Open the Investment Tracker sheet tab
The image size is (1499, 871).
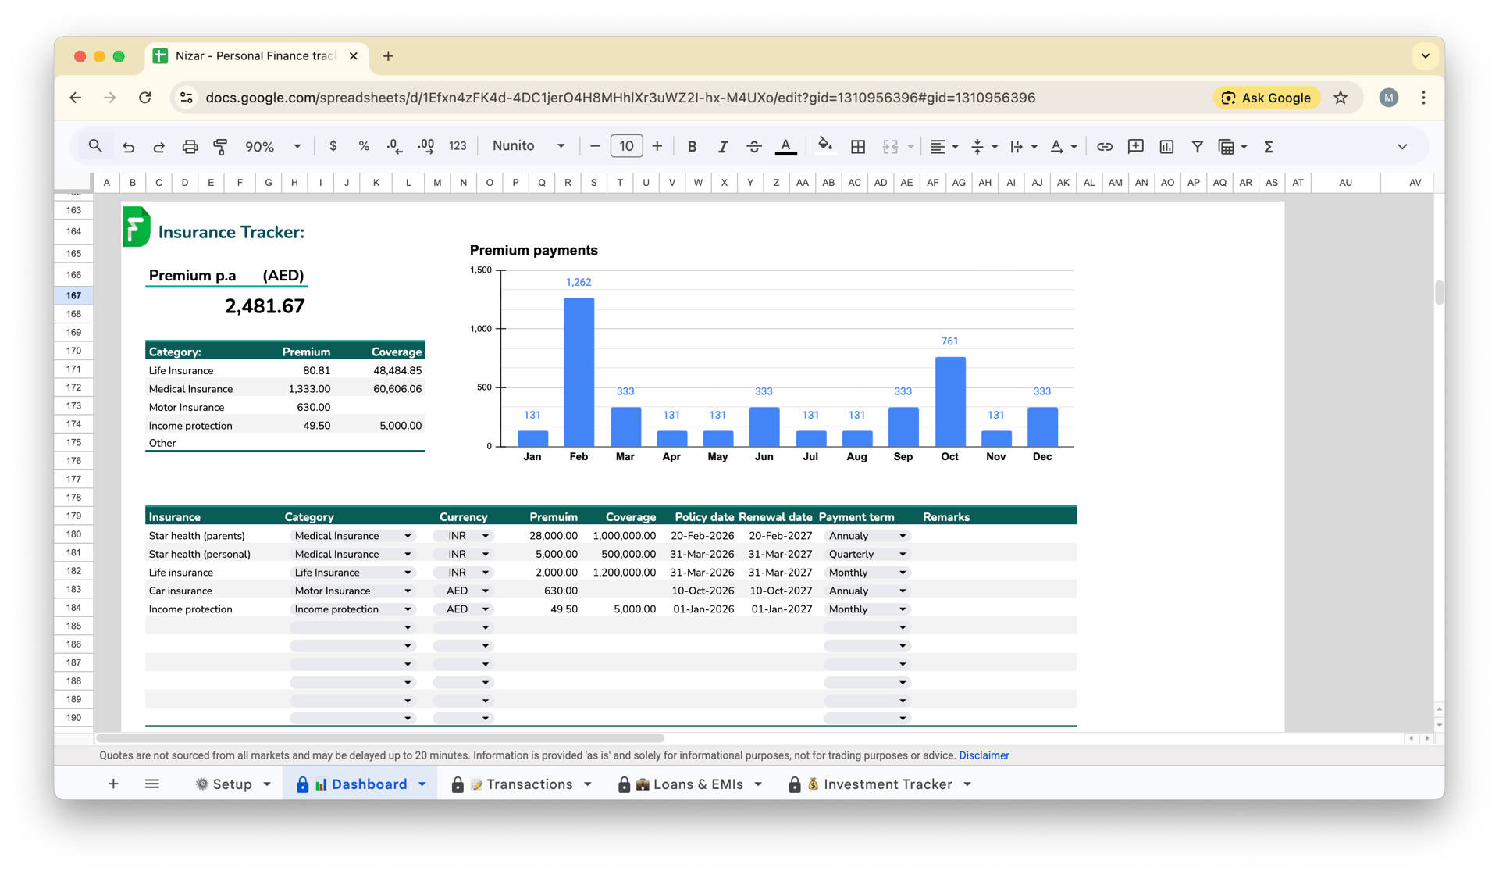(887, 784)
